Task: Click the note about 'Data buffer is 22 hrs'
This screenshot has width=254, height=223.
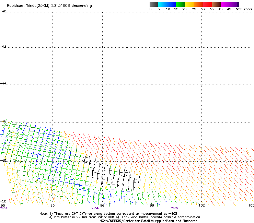Action: [81, 217]
